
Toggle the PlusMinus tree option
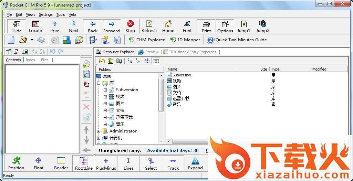click(106, 163)
